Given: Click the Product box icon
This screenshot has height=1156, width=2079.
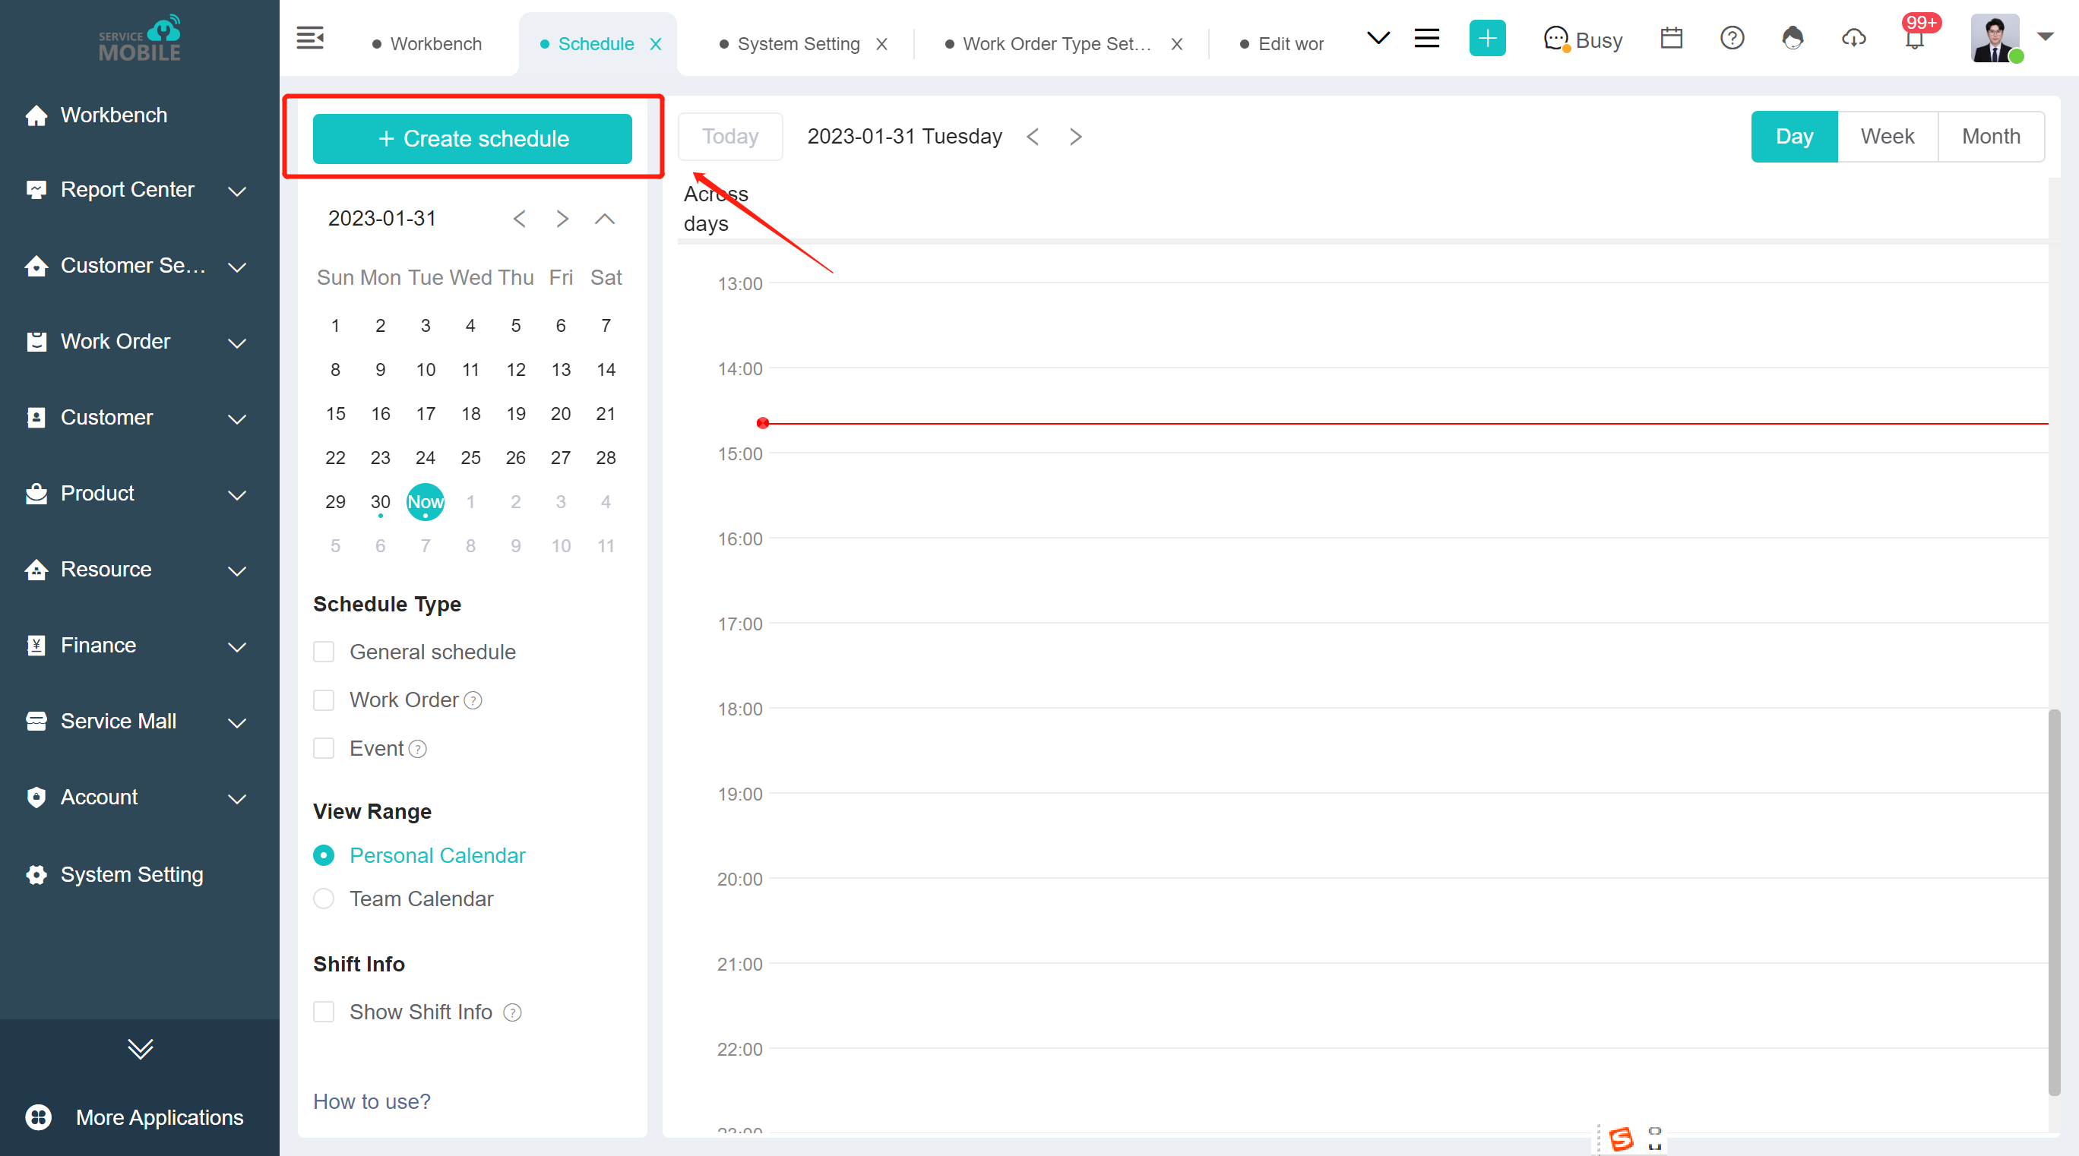Looking at the screenshot, I should tap(36, 493).
